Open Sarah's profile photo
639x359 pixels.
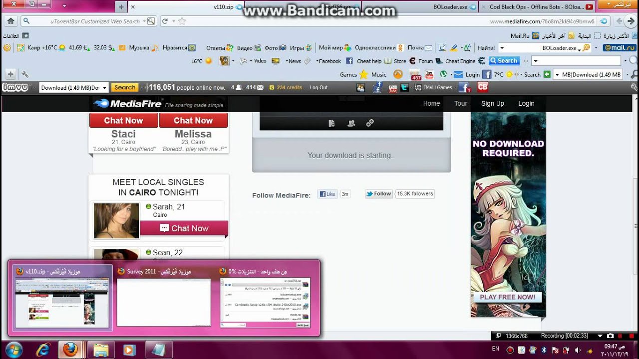[116, 221]
